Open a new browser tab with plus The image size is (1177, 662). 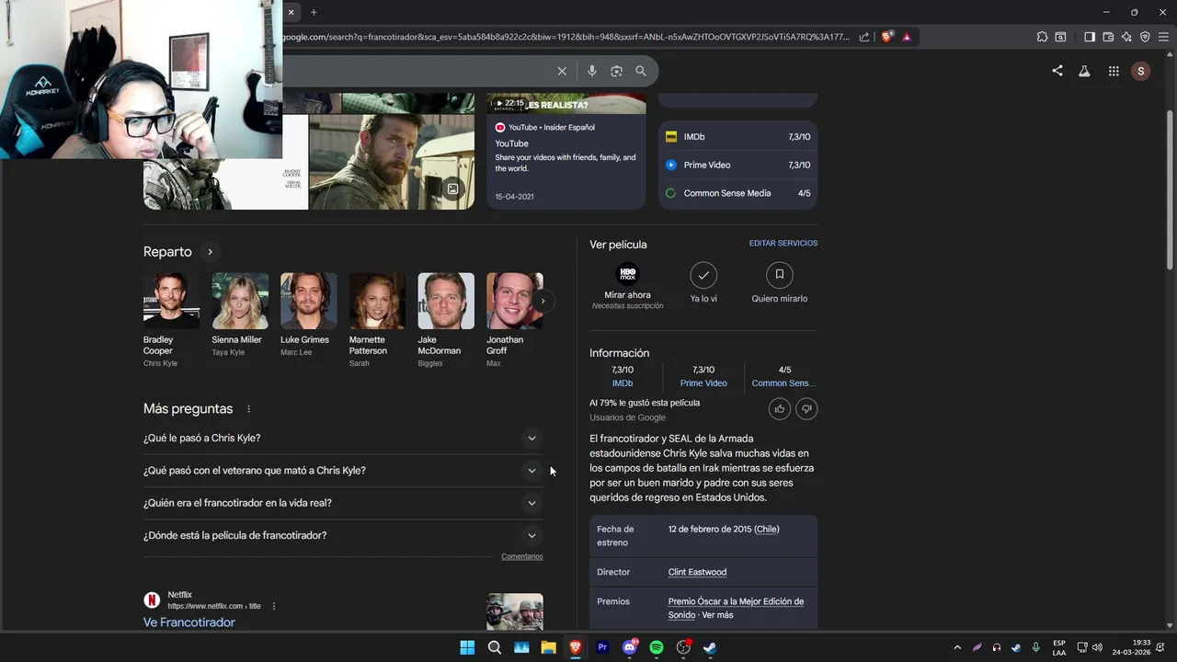point(314,12)
